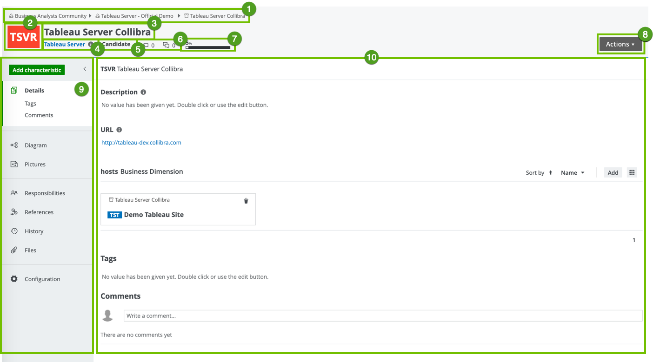Open Demo Tableau Site asset tile

pos(153,215)
